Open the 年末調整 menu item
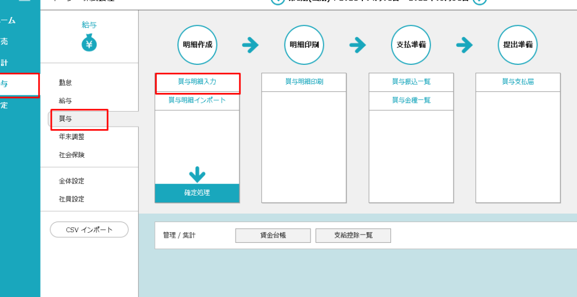 tap(71, 137)
